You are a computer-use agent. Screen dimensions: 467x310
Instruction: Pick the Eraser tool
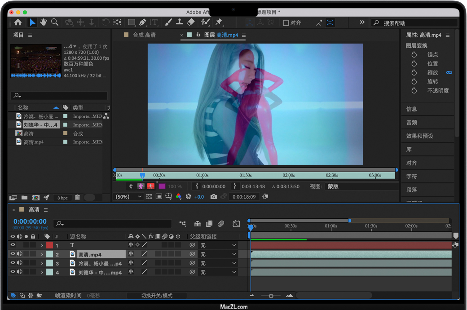pos(191,22)
